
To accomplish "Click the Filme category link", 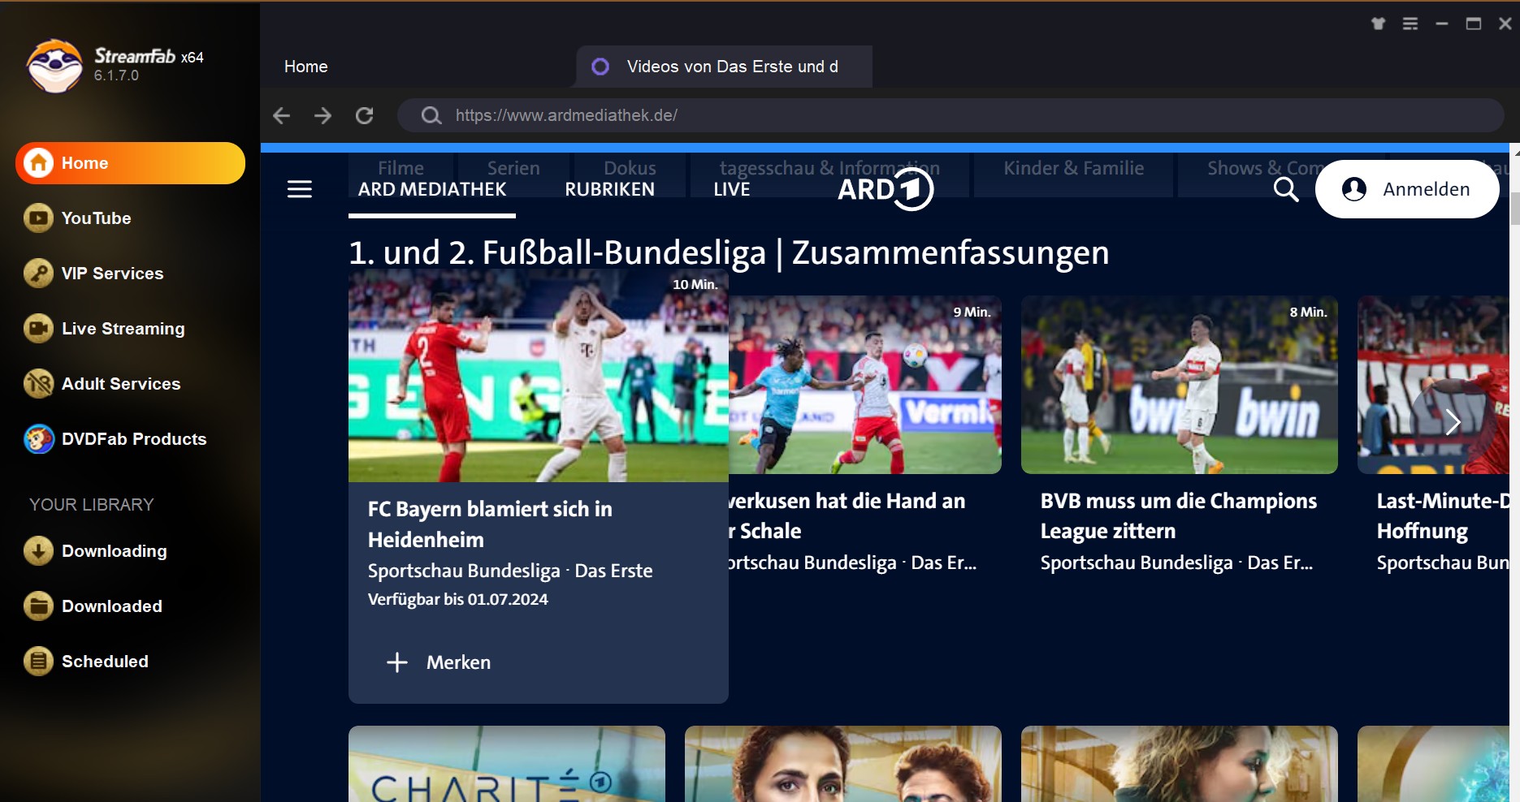I will pyautogui.click(x=401, y=168).
